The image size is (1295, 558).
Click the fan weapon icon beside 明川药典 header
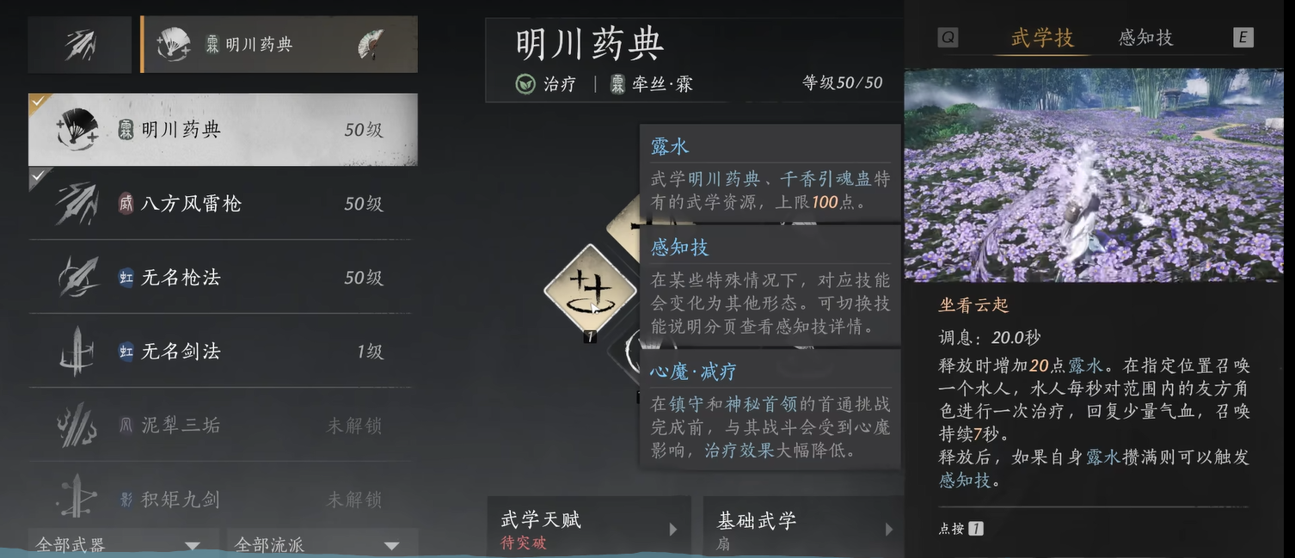371,45
